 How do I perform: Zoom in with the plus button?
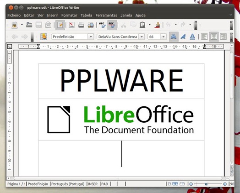click(x=225, y=184)
